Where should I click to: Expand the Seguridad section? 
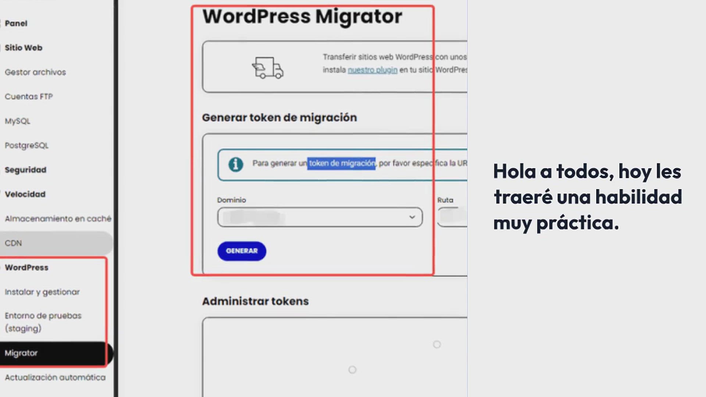tap(25, 170)
